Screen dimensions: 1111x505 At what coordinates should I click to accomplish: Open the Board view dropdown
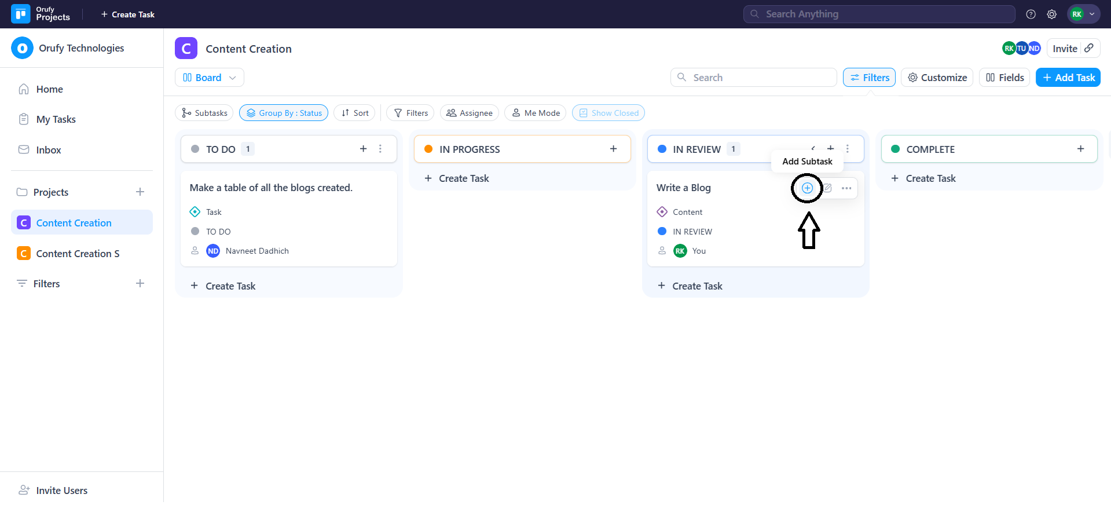[209, 78]
